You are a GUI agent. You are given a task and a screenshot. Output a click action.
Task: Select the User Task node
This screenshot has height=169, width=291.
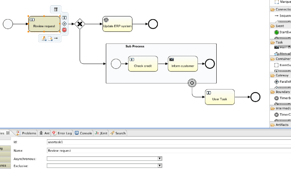pos(220,97)
